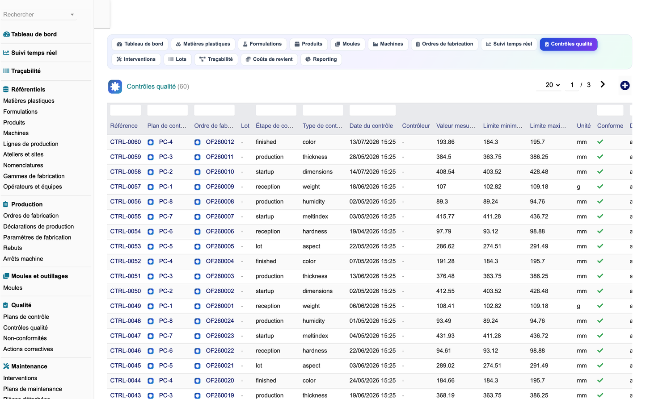Click the Date du contrôle filter field

[x=372, y=110]
